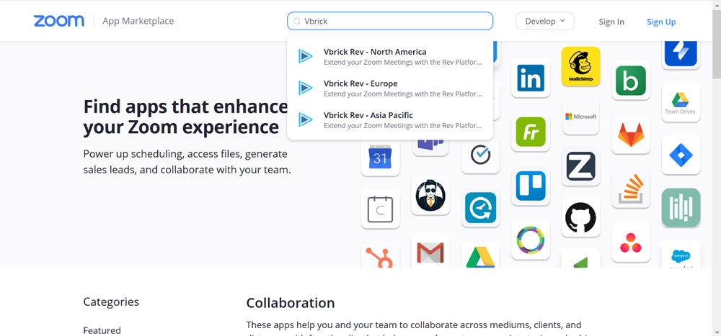The width and height of the screenshot is (721, 336).
Task: Select the Featured category
Action: pyautogui.click(x=102, y=330)
